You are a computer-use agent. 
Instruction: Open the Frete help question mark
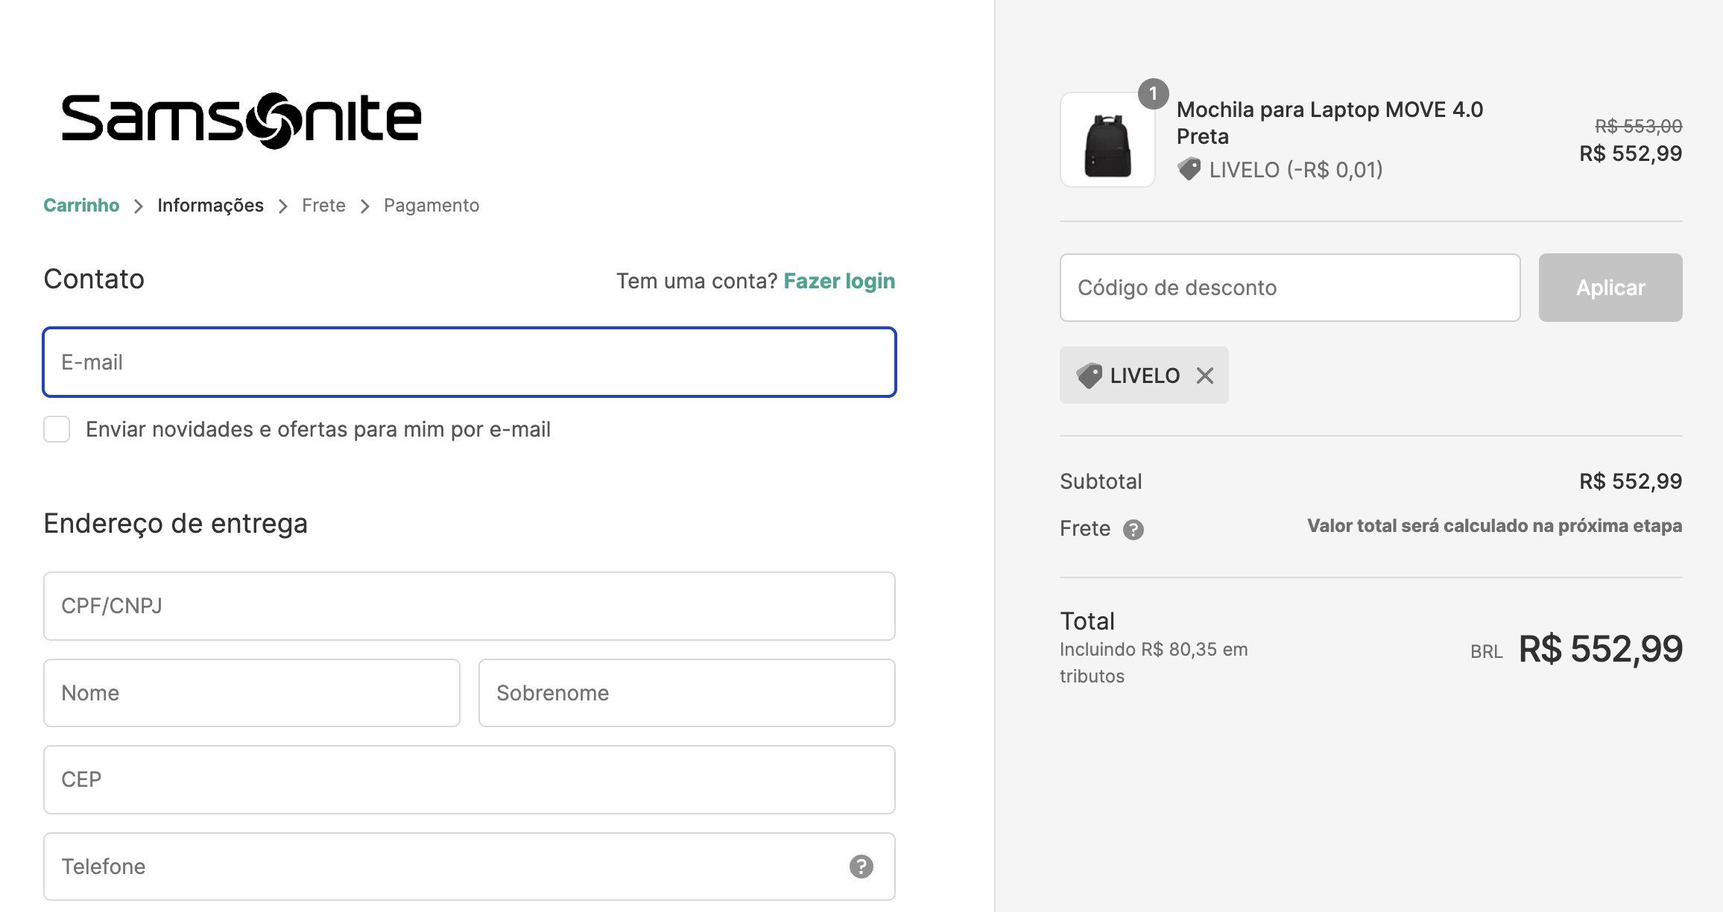pos(1134,530)
